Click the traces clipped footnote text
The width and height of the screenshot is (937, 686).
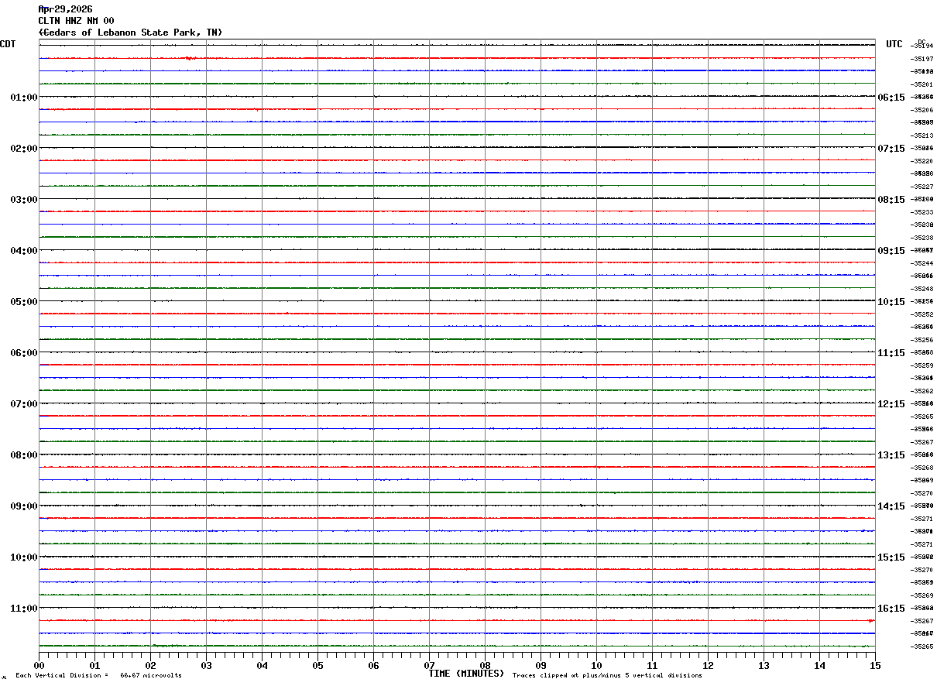click(607, 675)
